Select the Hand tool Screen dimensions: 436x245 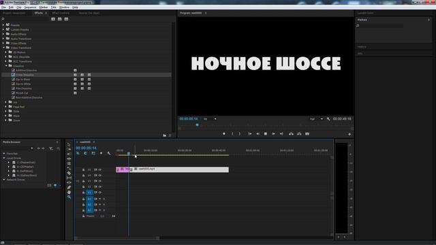[69, 192]
